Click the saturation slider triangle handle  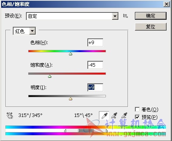tap(50, 76)
